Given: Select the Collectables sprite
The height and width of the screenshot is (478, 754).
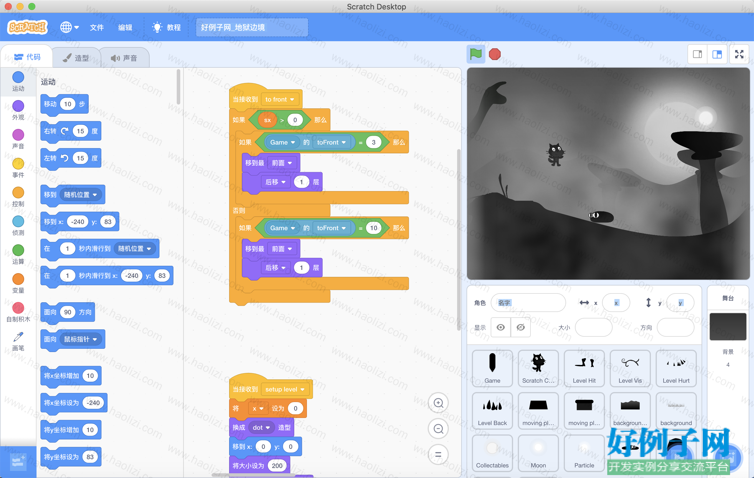Looking at the screenshot, I should (492, 453).
